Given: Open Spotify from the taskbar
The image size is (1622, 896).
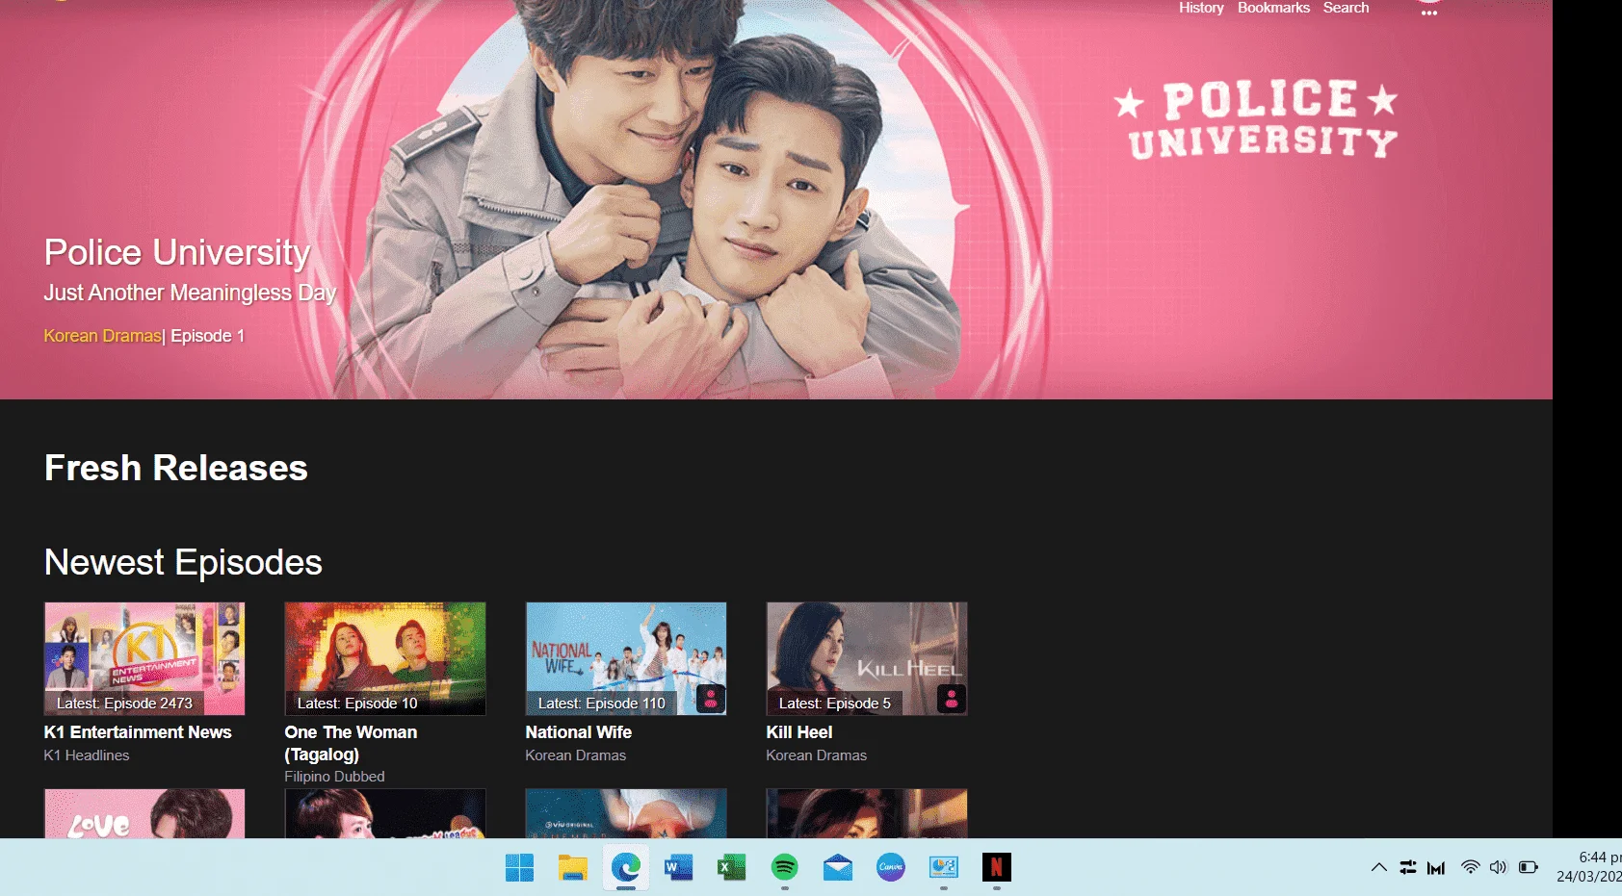Looking at the screenshot, I should tap(785, 868).
